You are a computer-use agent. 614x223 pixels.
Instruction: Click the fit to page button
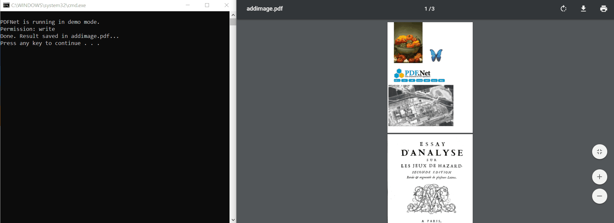click(600, 152)
